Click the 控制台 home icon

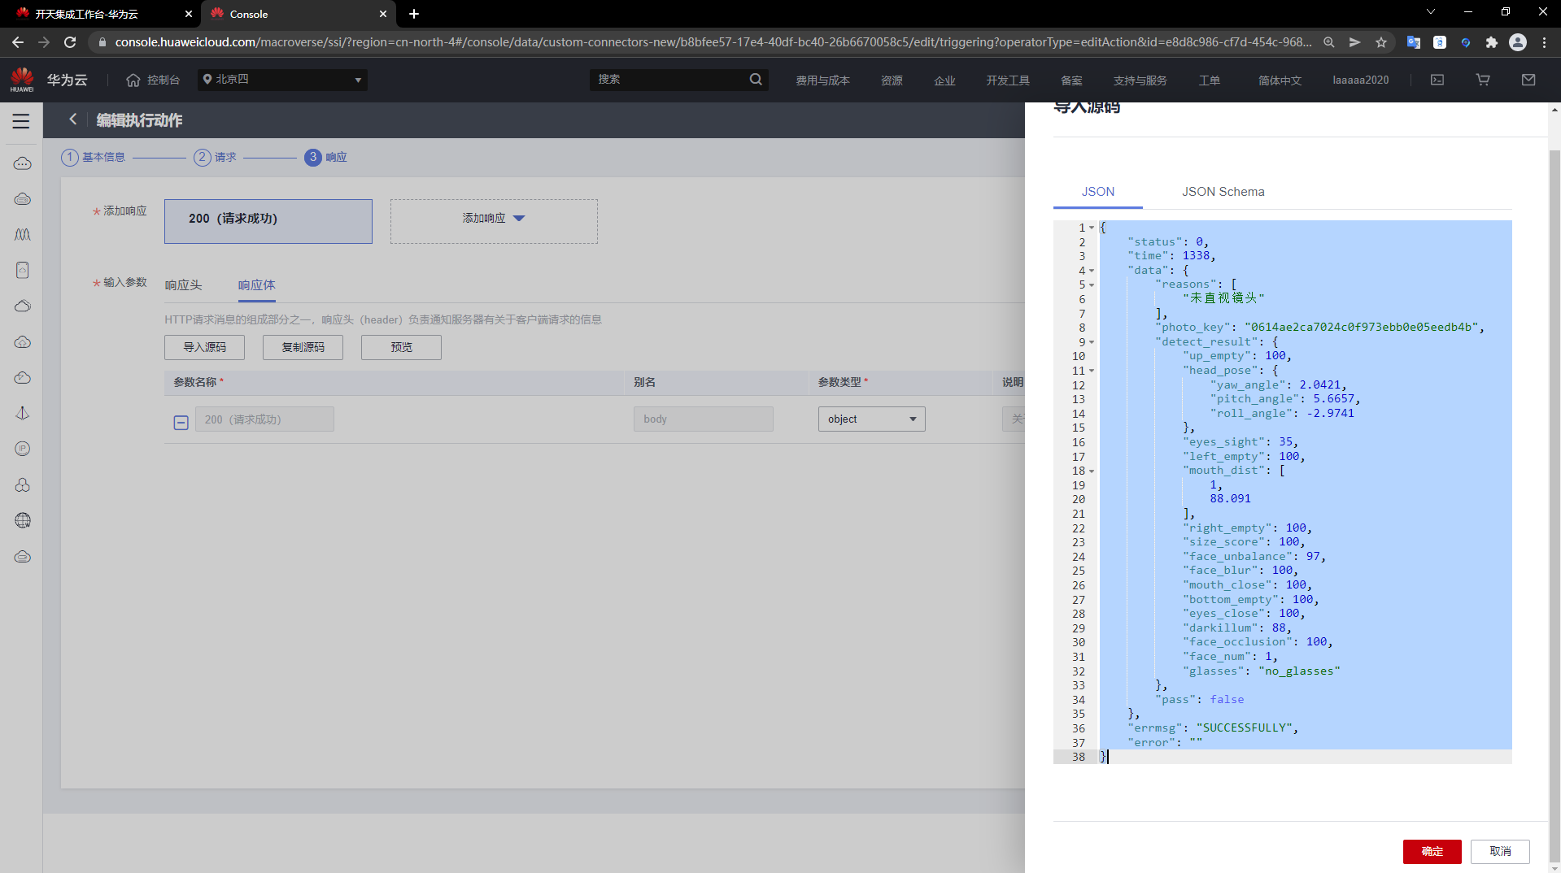click(133, 80)
